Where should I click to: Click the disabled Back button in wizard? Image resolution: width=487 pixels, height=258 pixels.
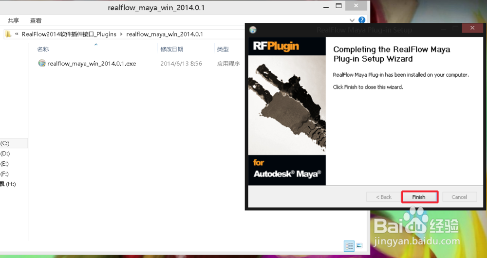pyautogui.click(x=384, y=197)
